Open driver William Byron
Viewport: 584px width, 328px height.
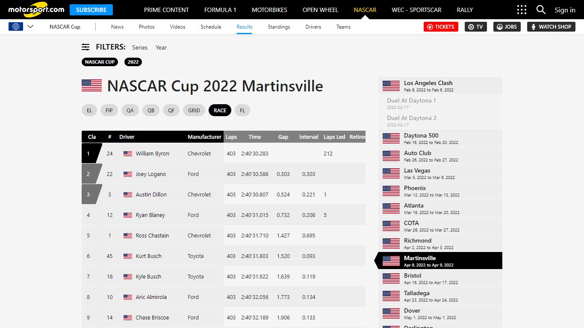pyautogui.click(x=152, y=153)
